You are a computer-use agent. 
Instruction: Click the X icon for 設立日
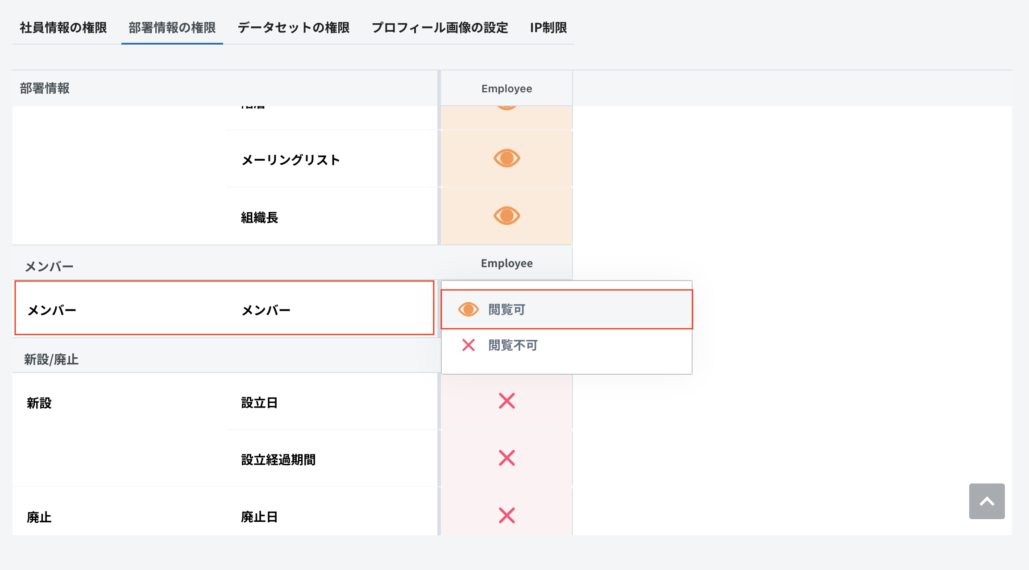point(506,401)
